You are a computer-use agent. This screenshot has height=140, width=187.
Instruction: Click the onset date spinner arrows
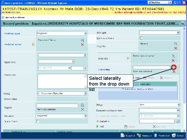pos(85,68)
